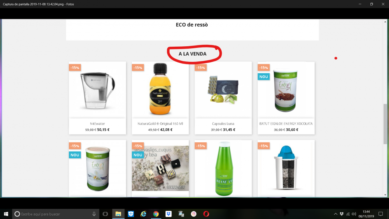Click the '31,45 €' price of Capsules Luna

tap(229, 130)
